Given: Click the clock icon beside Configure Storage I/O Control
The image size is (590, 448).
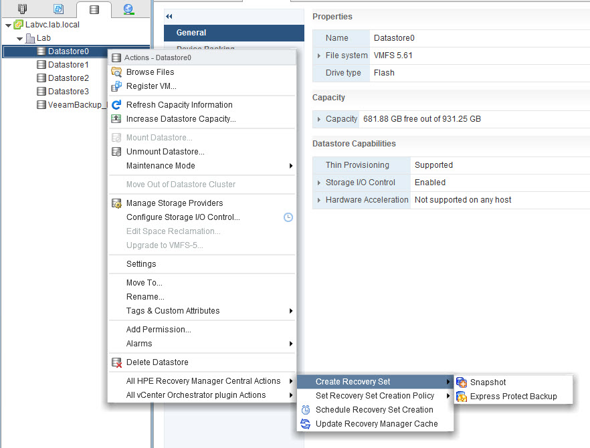Looking at the screenshot, I should click(x=288, y=217).
